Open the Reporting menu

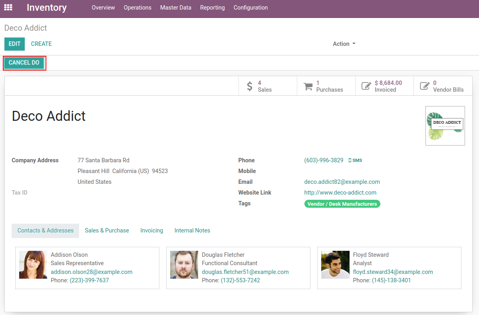click(212, 8)
